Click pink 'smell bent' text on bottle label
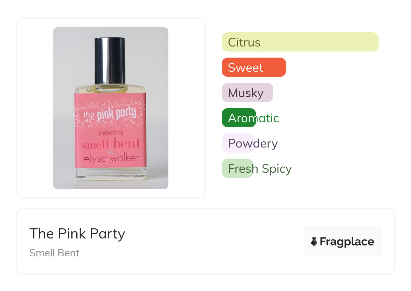The width and height of the screenshot is (411, 291). [x=111, y=144]
